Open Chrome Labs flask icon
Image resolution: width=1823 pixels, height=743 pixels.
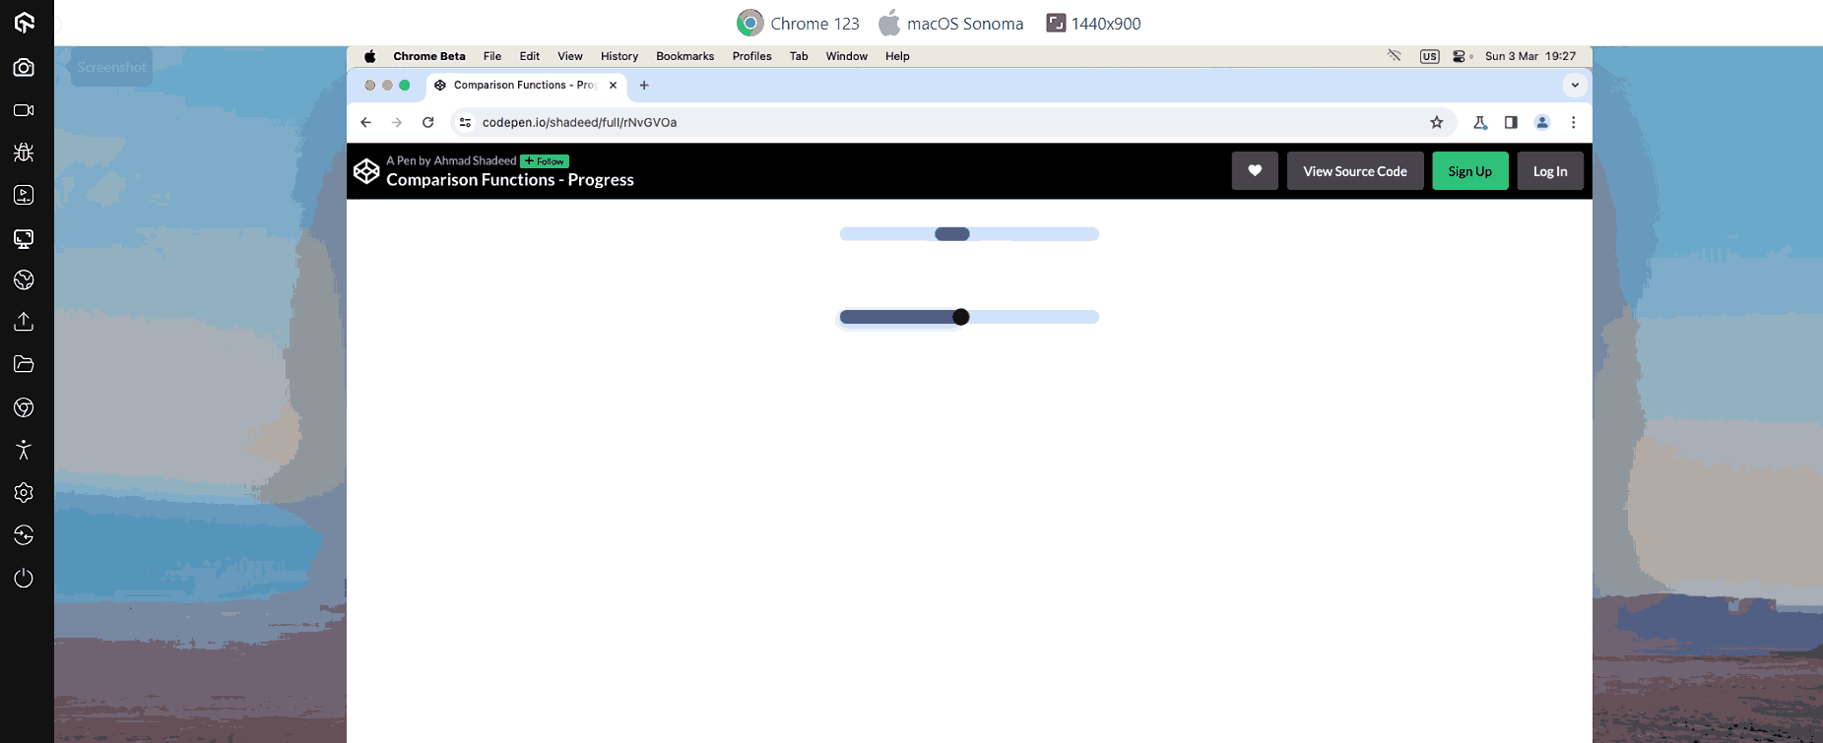(1479, 122)
